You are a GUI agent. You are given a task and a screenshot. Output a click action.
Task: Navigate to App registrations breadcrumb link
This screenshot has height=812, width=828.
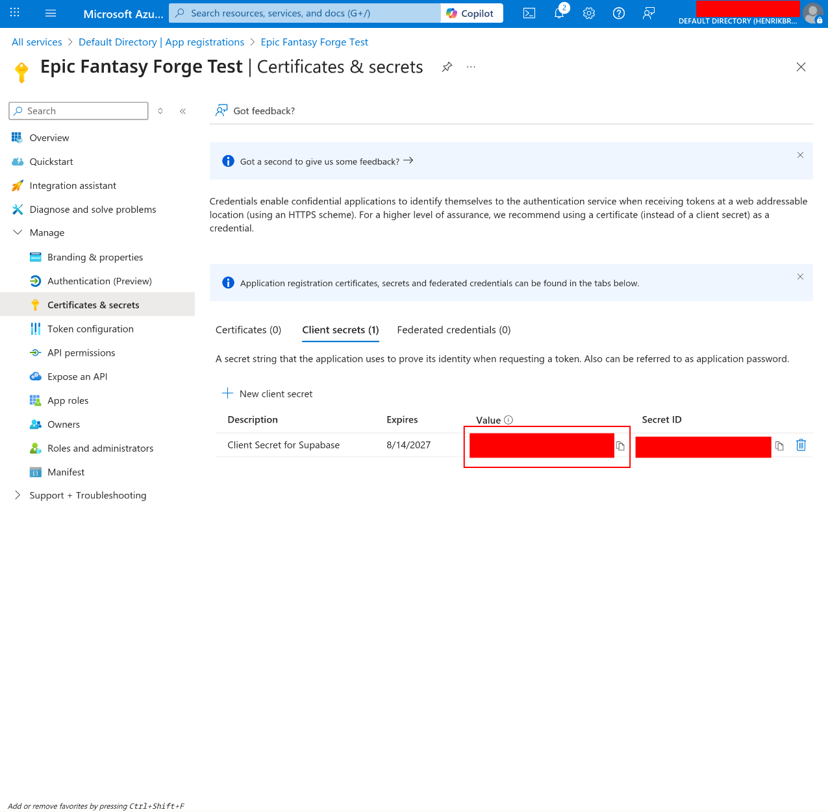[x=205, y=42]
